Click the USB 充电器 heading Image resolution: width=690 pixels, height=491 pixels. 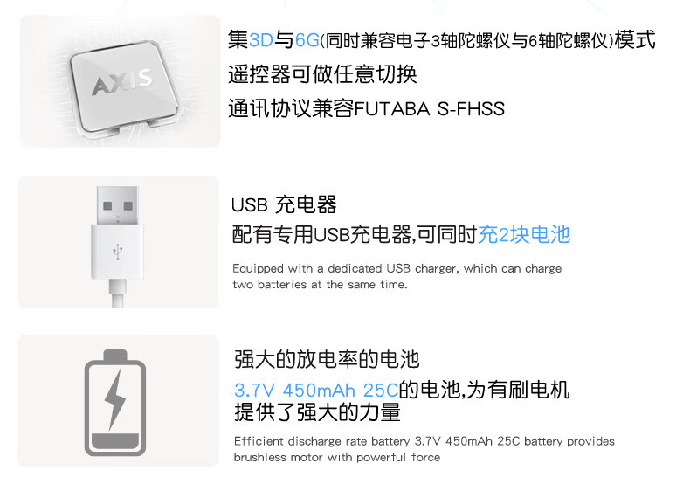pos(284,204)
